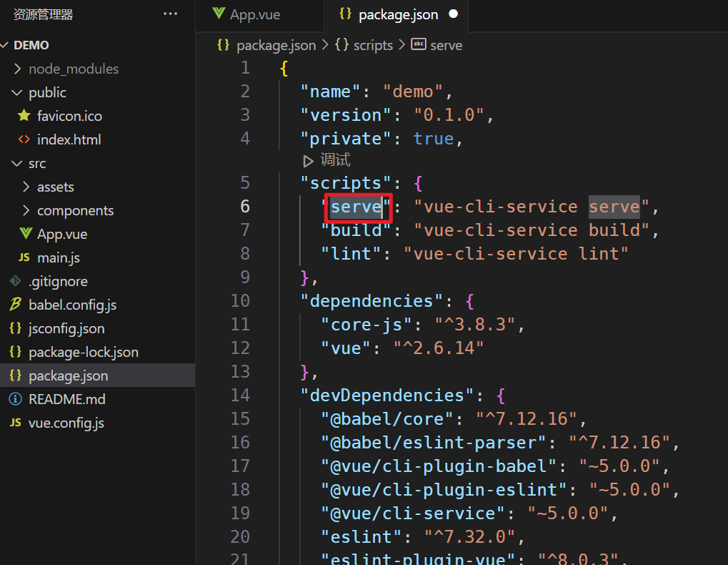Open App.vue from the explorer tree
The height and width of the screenshot is (565, 728).
(62, 234)
